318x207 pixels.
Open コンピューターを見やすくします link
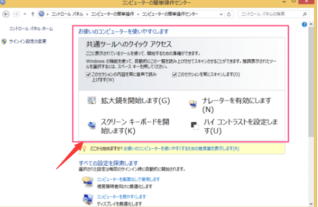121,197
